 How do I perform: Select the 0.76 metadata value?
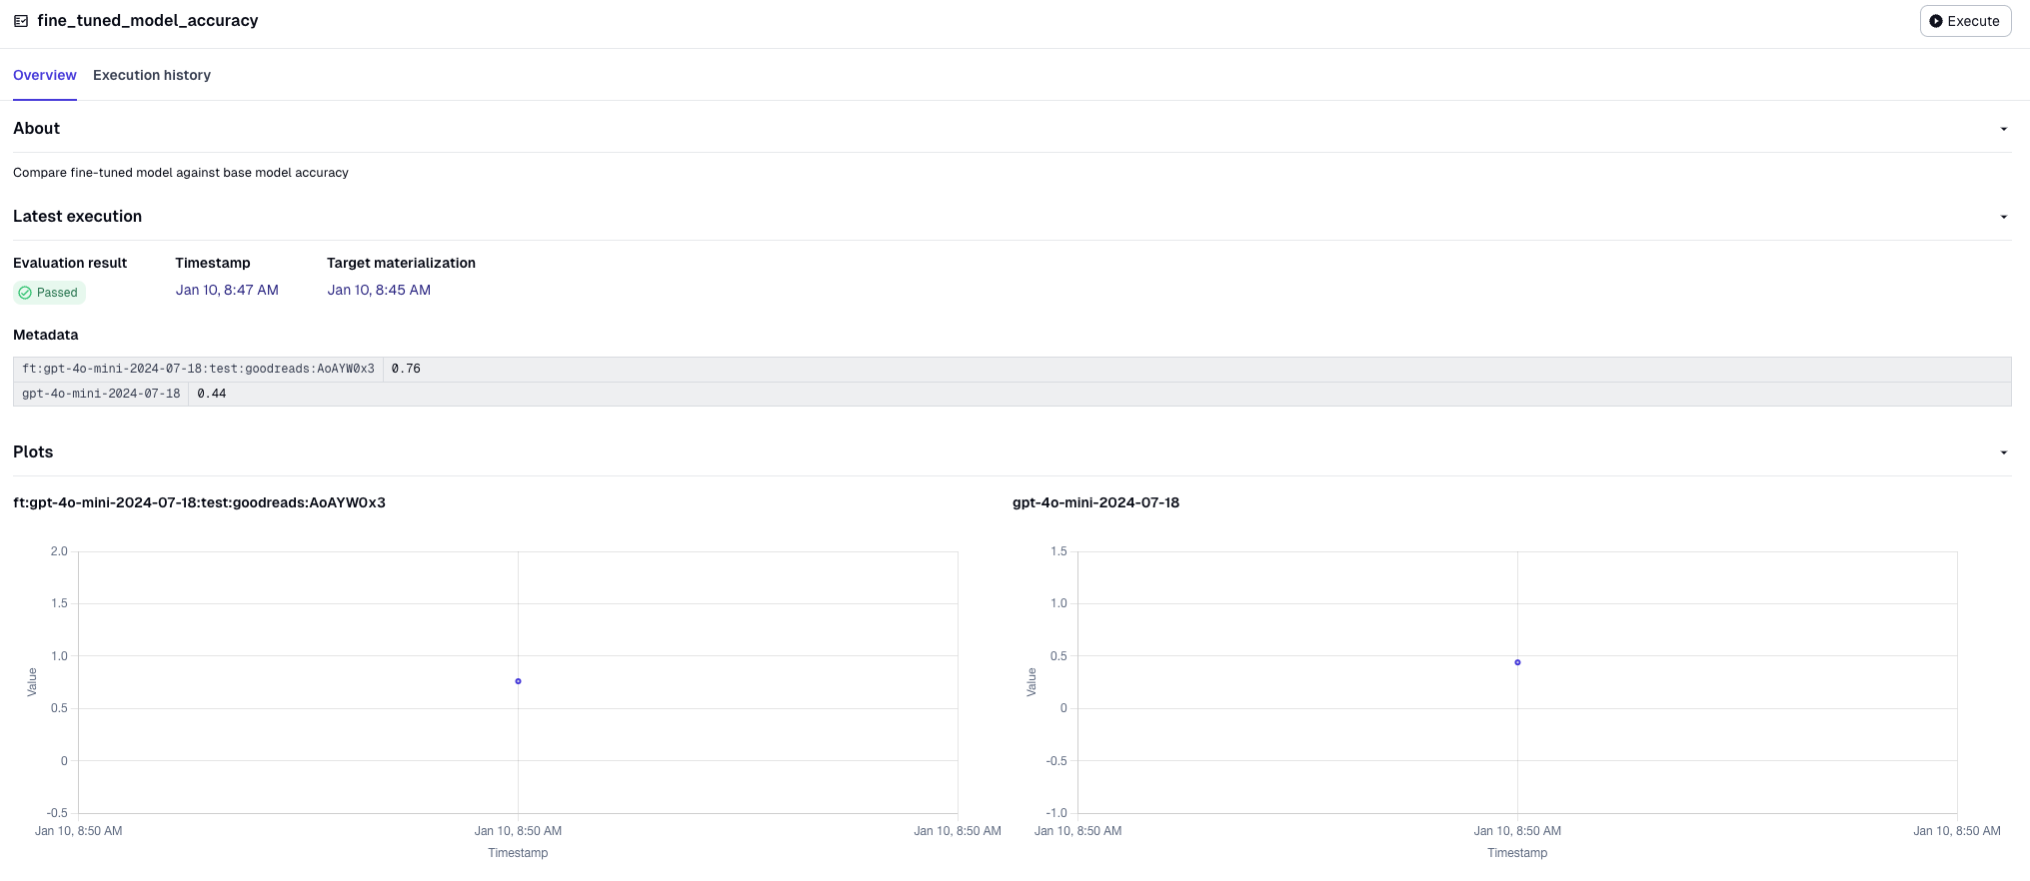pyautogui.click(x=406, y=369)
